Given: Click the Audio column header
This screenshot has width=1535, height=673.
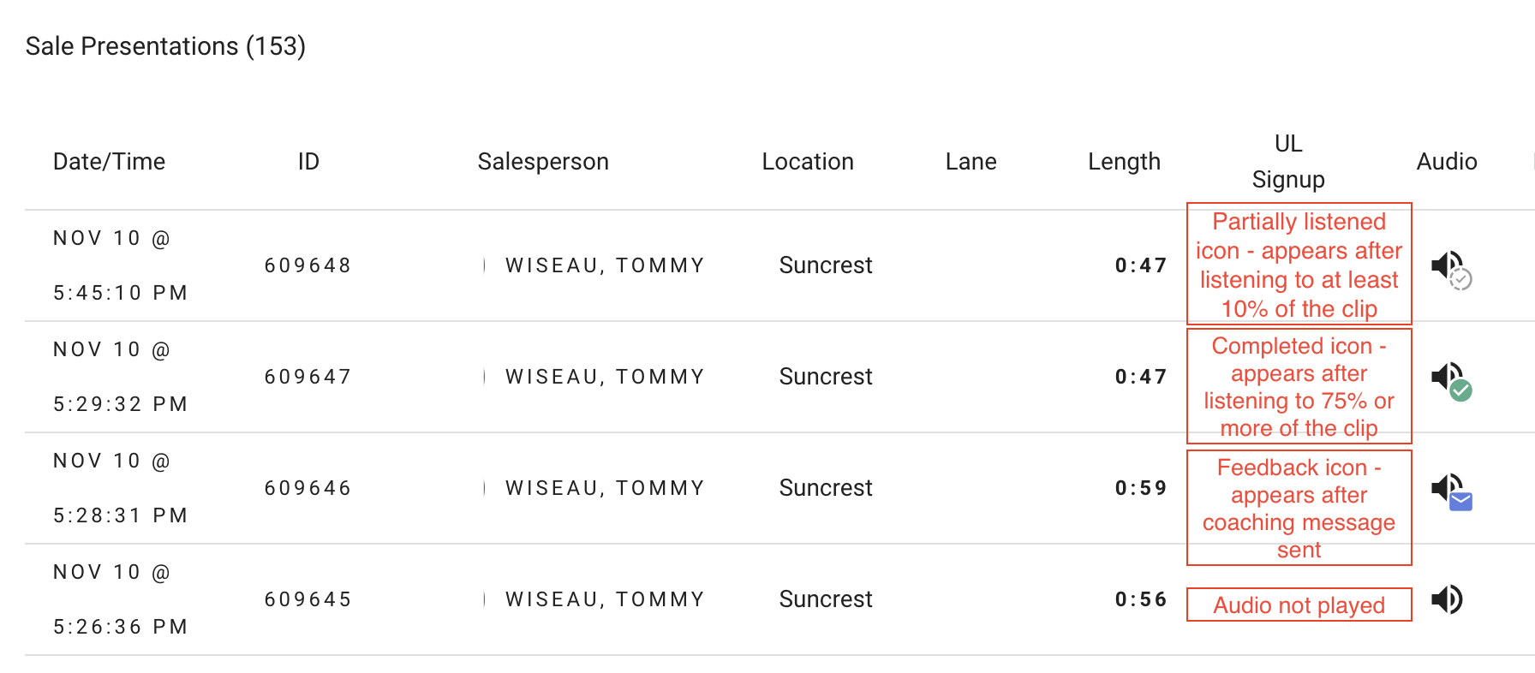Looking at the screenshot, I should click(x=1447, y=162).
